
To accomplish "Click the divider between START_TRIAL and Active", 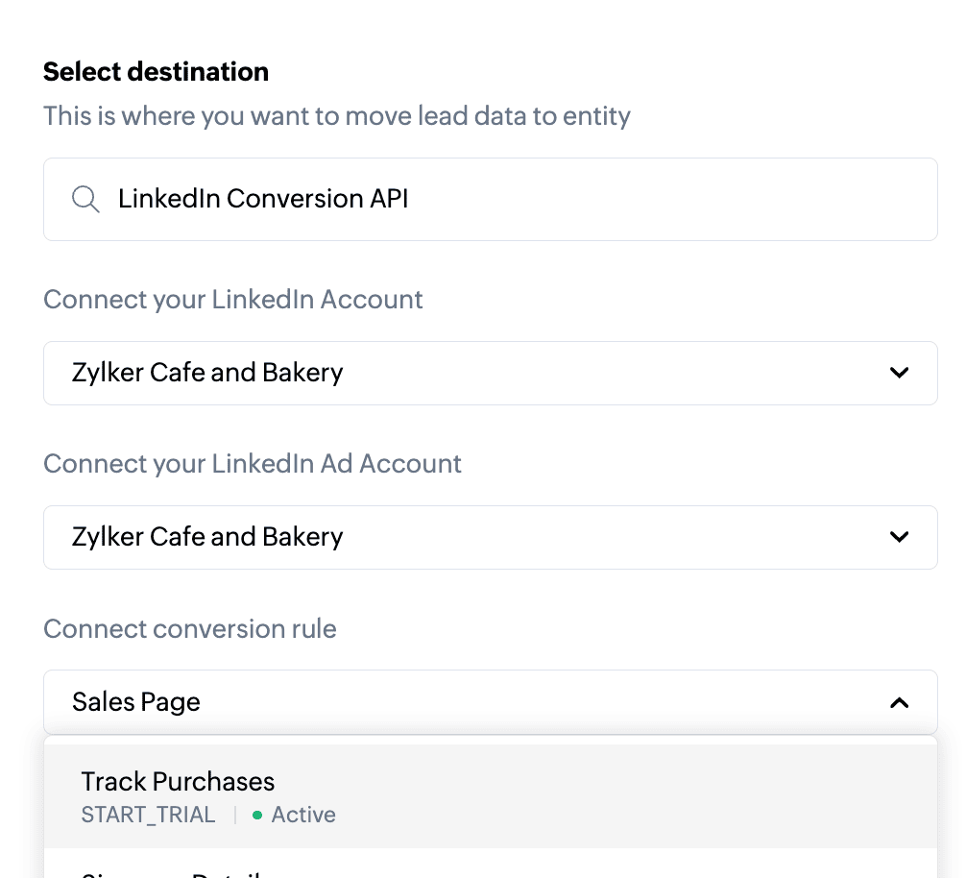I will point(235,816).
